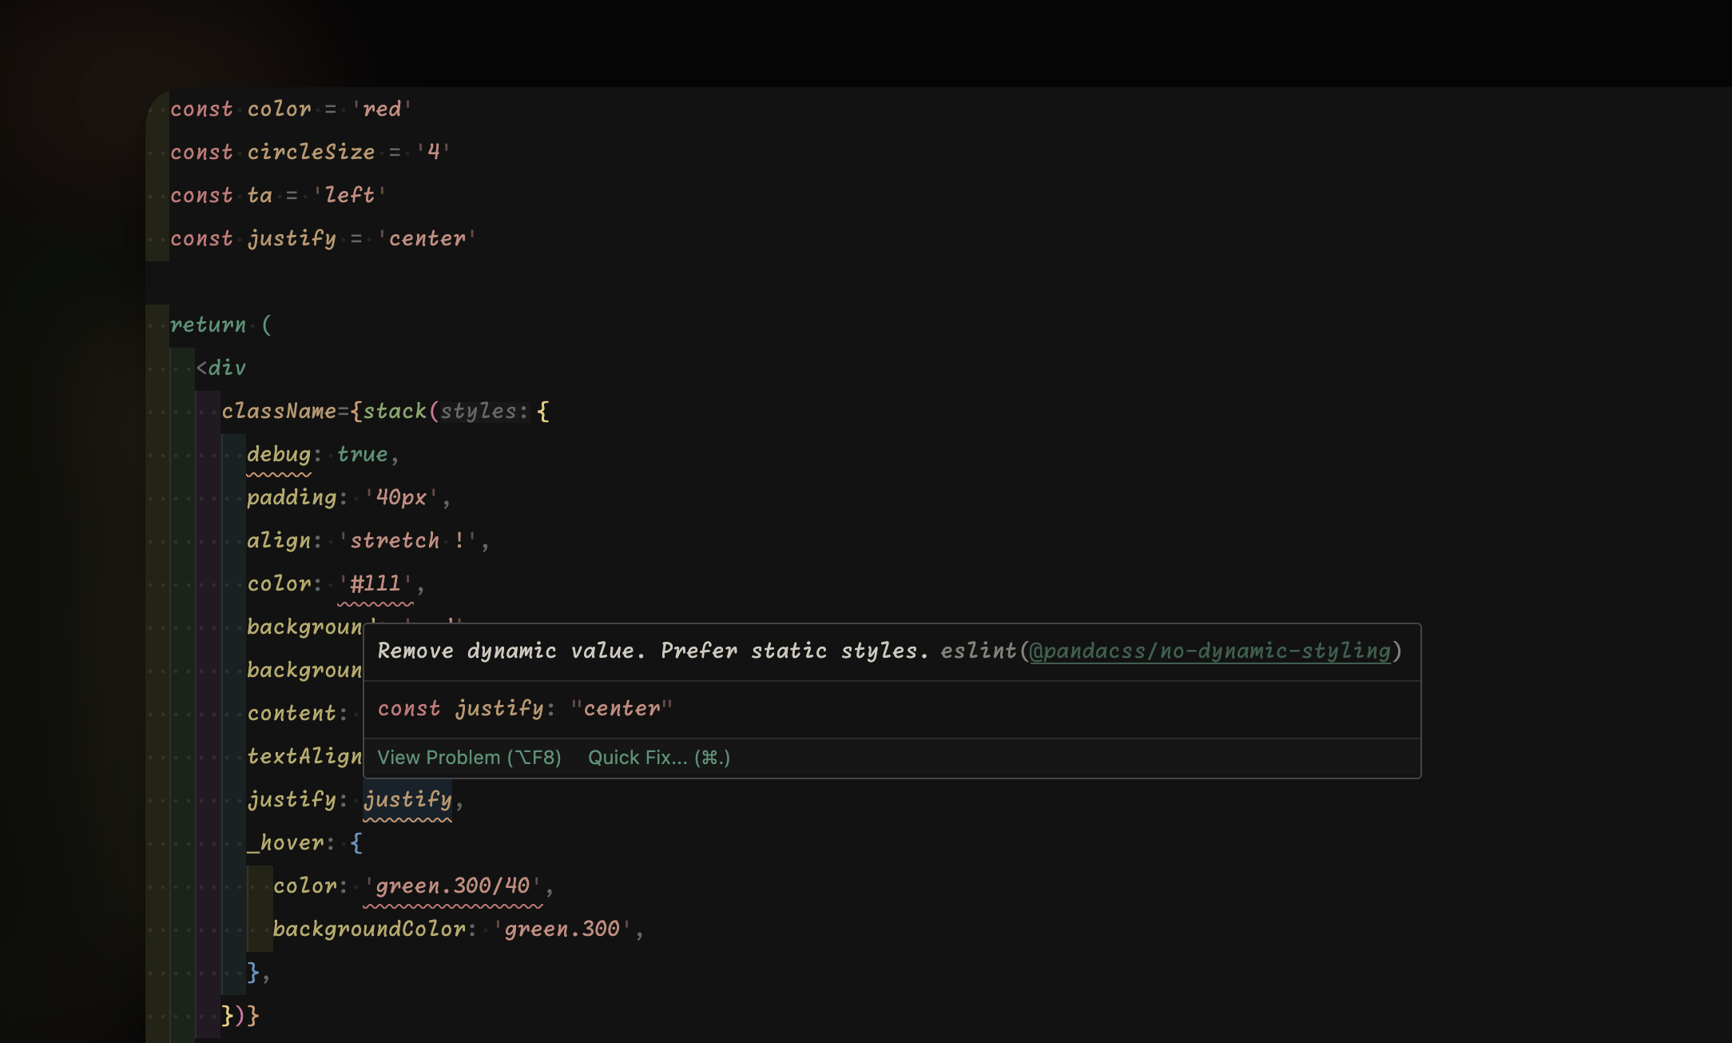The height and width of the screenshot is (1043, 1732).
Task: Open the @pandacss/no-dynamic-styling rule link
Action: [x=1210, y=651]
